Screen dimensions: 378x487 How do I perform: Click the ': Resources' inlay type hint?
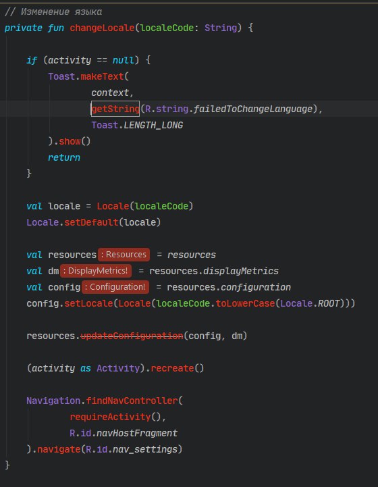(x=124, y=255)
